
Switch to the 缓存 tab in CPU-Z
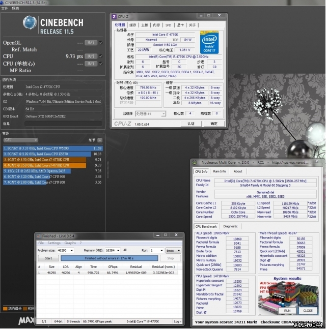132,25
